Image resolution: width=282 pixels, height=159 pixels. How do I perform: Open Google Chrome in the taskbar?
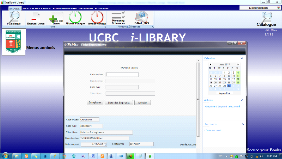click(x=65, y=156)
